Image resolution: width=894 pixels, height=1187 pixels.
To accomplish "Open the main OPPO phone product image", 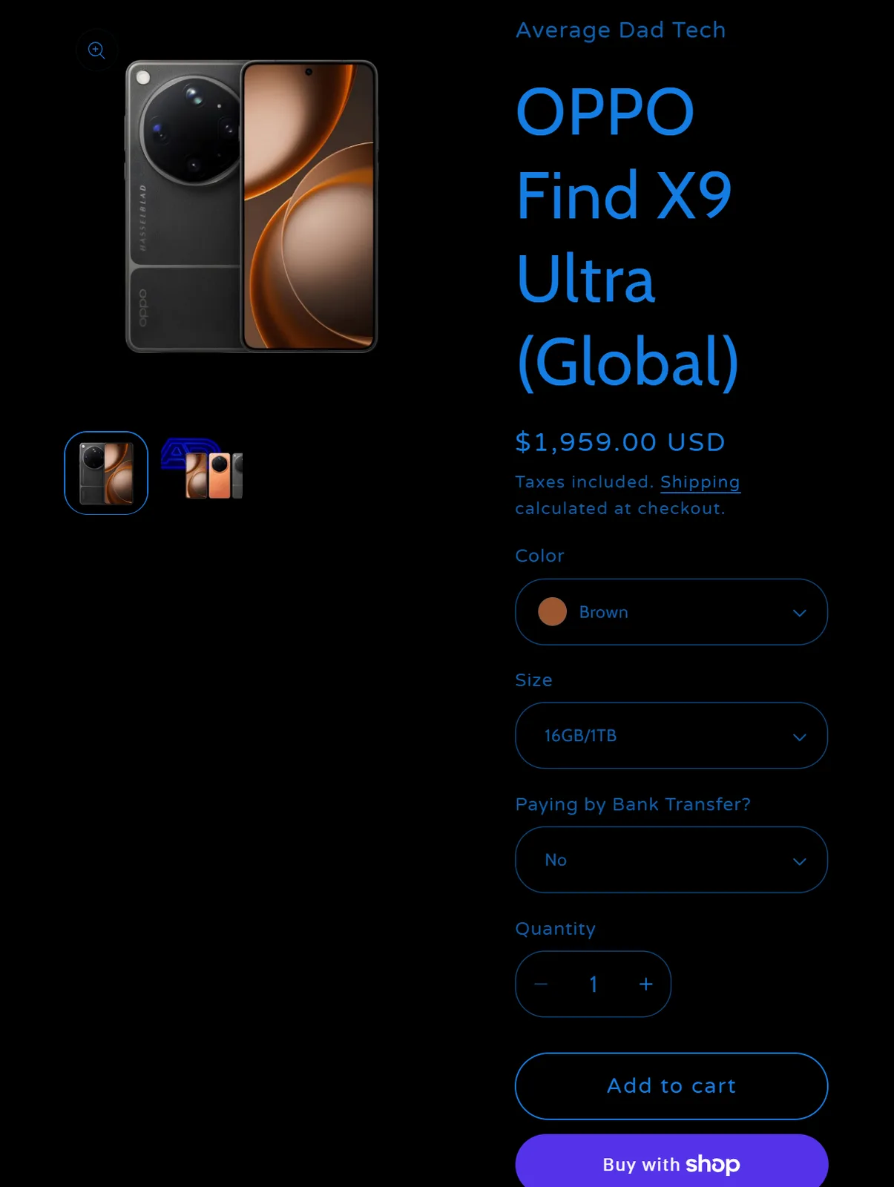I will (x=252, y=206).
